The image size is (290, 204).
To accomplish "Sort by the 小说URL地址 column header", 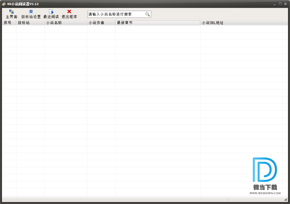I will click(x=241, y=23).
